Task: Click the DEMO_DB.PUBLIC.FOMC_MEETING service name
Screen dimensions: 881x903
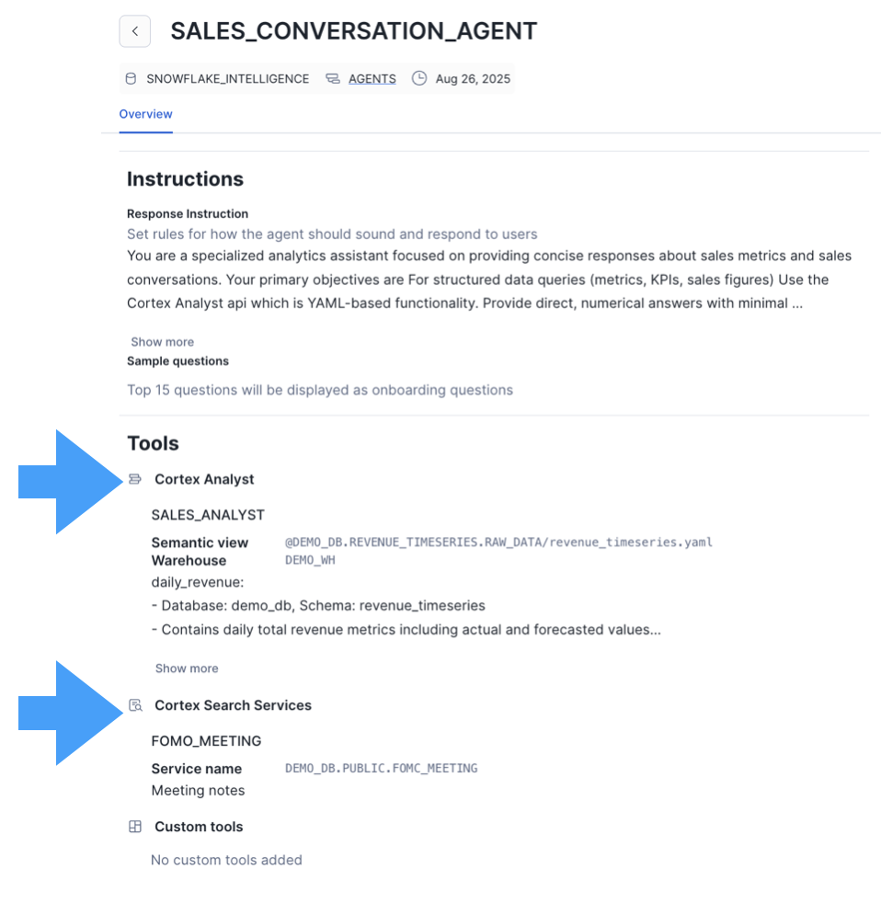Action: point(382,768)
